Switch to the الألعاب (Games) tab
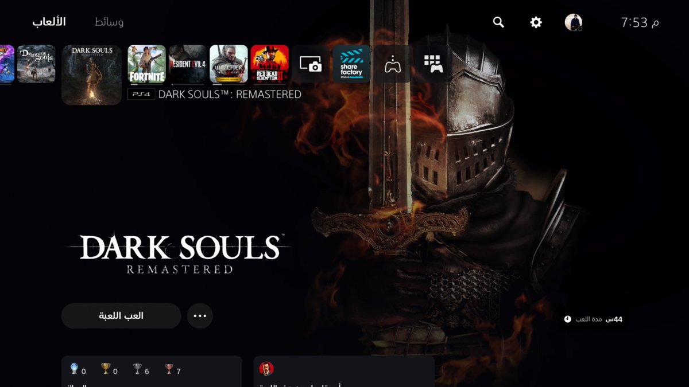This screenshot has height=387, width=689. pos(49,22)
